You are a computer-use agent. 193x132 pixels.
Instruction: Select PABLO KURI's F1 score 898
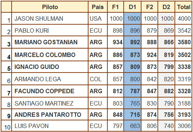pyautogui.click(x=115, y=30)
